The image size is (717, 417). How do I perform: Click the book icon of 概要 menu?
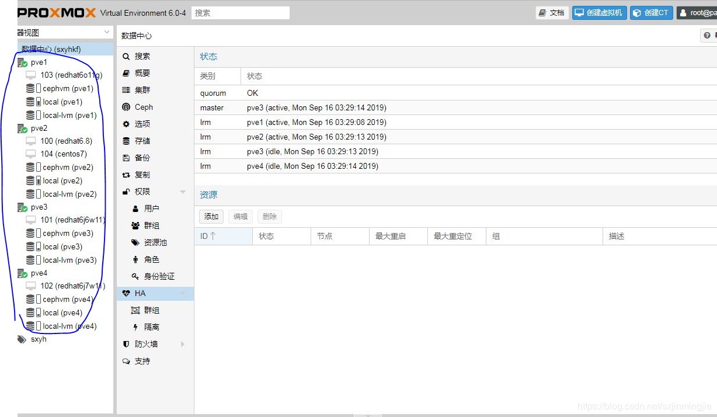click(126, 74)
